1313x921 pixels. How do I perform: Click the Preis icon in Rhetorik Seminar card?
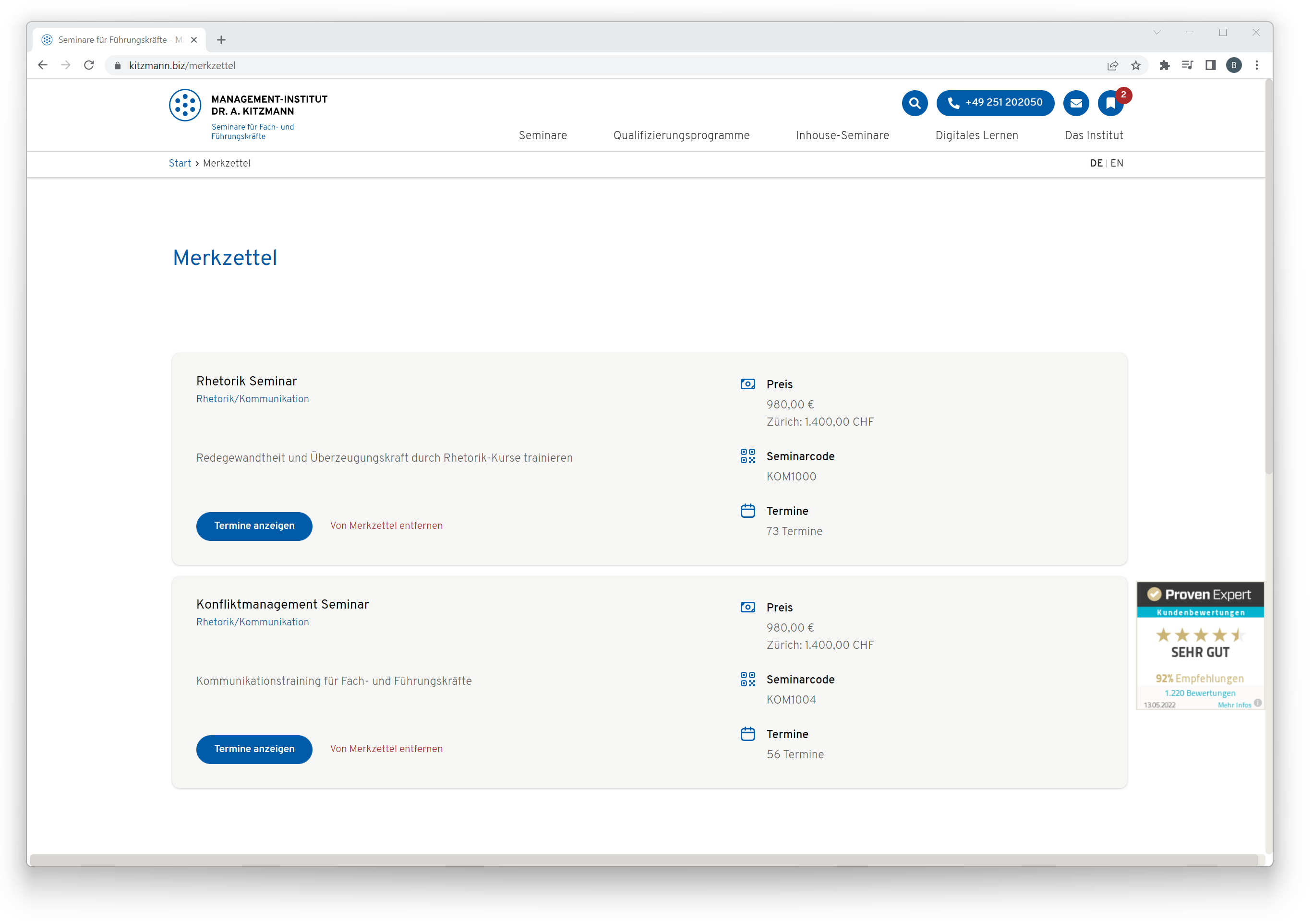(747, 384)
